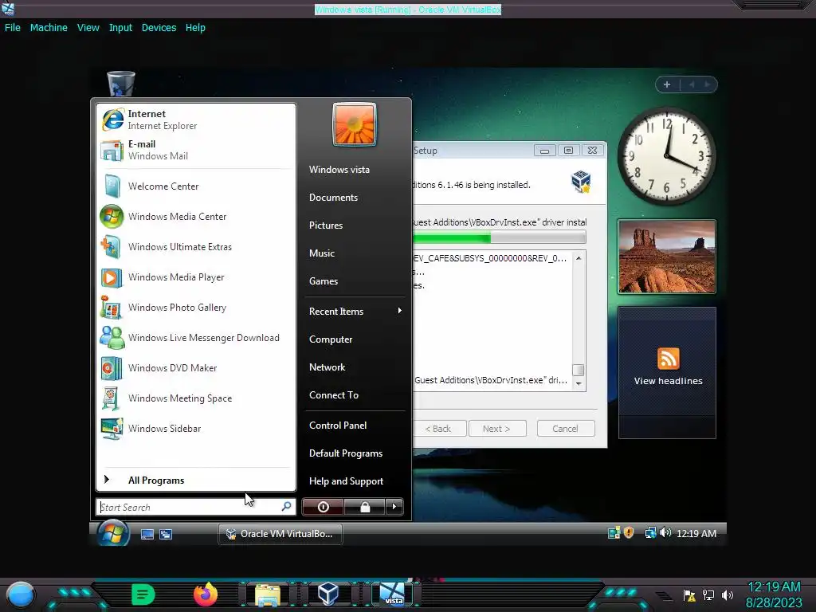Launch Windows Media Center

tap(195, 217)
